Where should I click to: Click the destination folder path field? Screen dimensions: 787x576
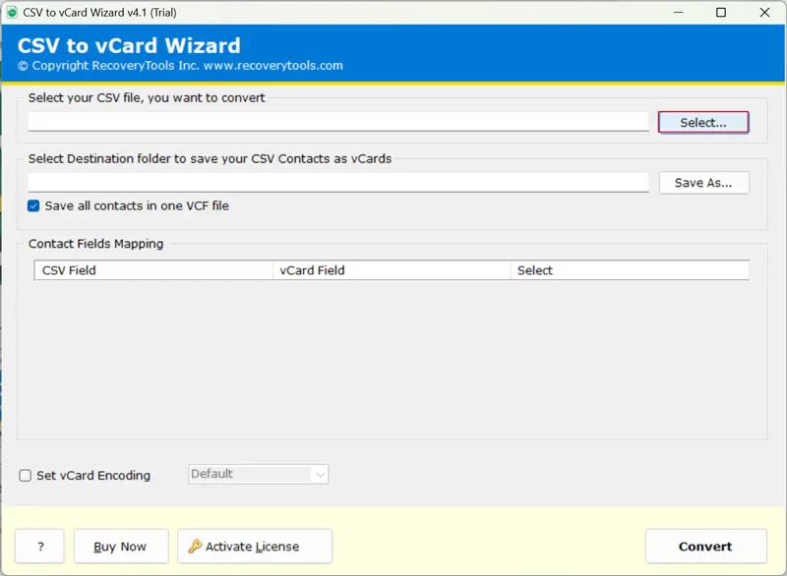click(x=338, y=183)
